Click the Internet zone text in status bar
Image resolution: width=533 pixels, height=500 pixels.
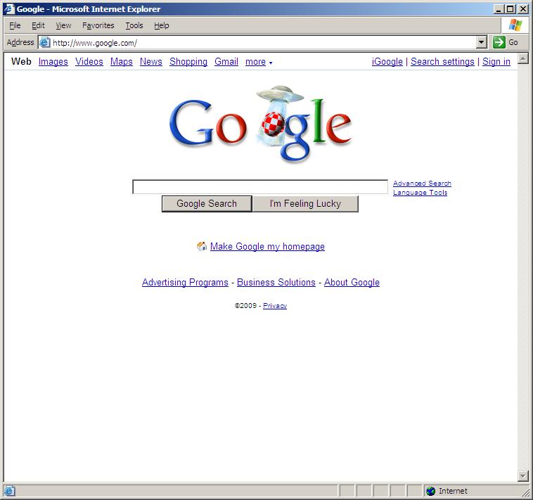point(453,491)
